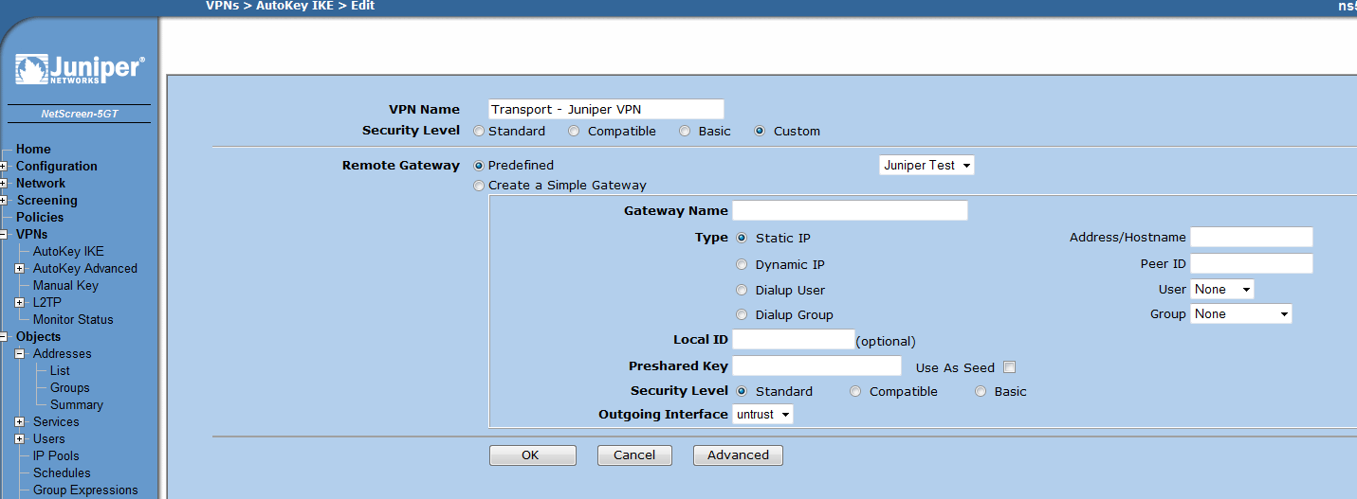Open the Group None dropdown

[x=1240, y=314]
